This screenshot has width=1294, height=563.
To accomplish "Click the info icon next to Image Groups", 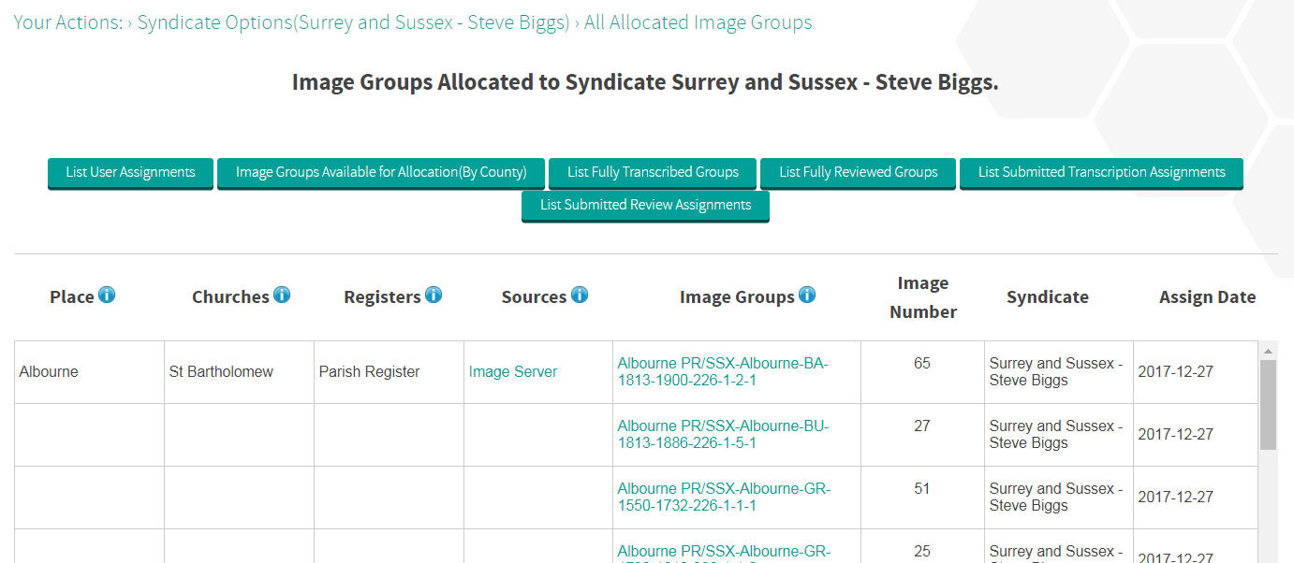I will [807, 296].
